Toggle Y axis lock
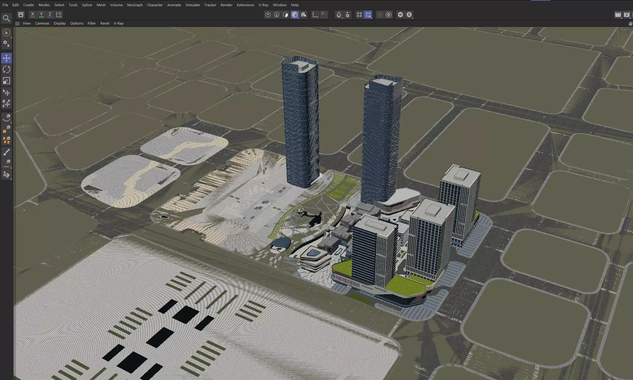The width and height of the screenshot is (633, 380). [41, 14]
